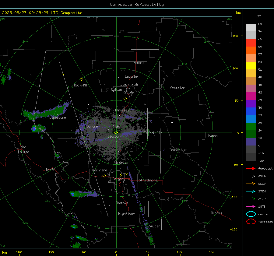This screenshot has width=274, height=256.
Task: Click the red cross marker at Banff
Action: click(44, 170)
